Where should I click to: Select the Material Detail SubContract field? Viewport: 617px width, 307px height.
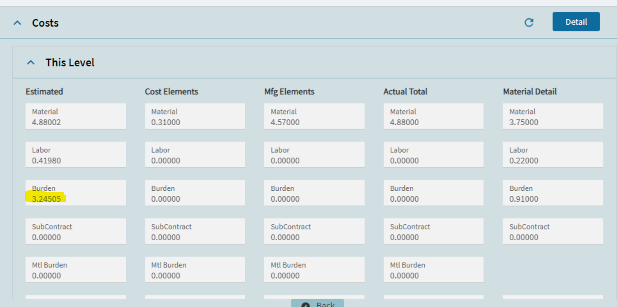(x=553, y=231)
